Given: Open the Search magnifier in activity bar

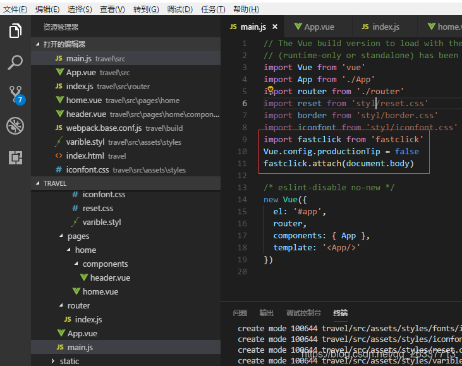Looking at the screenshot, I should pos(15,62).
